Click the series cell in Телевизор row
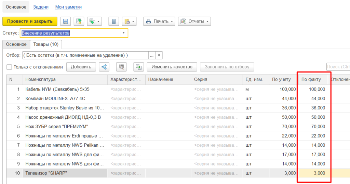350x184 pixels. point(217,173)
